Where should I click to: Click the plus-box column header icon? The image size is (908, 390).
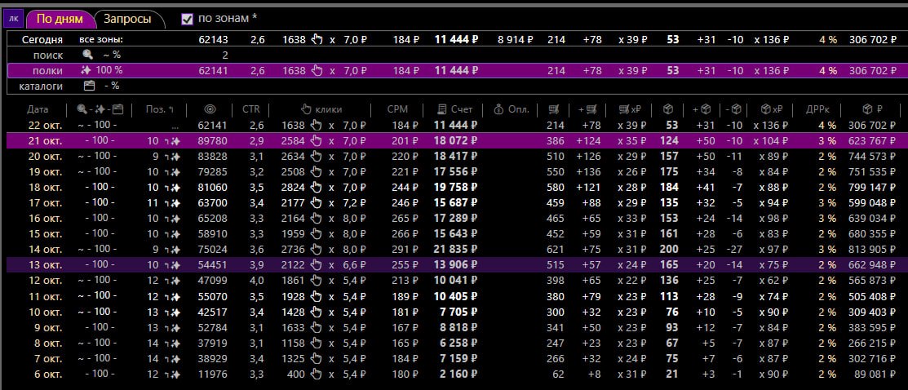click(x=702, y=109)
